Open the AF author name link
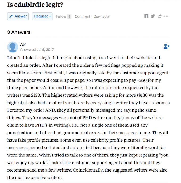Viewport: 181px width, 183px height. click(x=23, y=44)
